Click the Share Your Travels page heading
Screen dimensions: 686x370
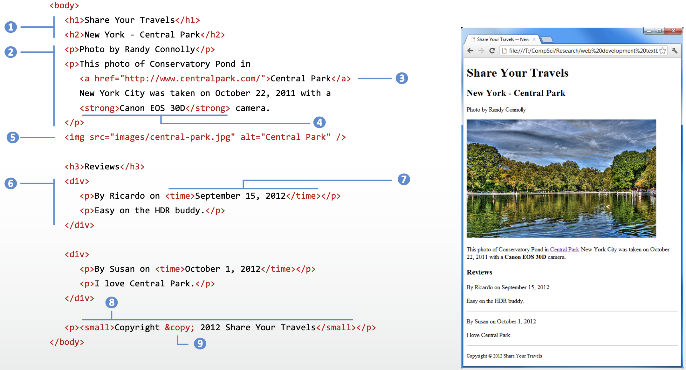[x=518, y=73]
